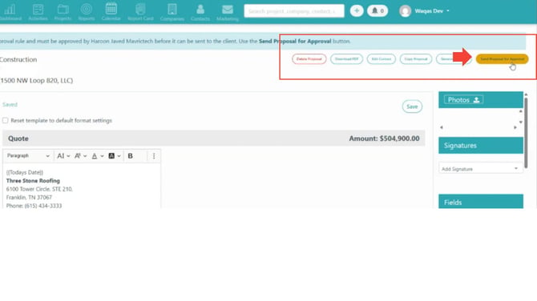This screenshot has height=301, width=537.
Task: Open the notifications bell showing 0
Action: tap(378, 11)
